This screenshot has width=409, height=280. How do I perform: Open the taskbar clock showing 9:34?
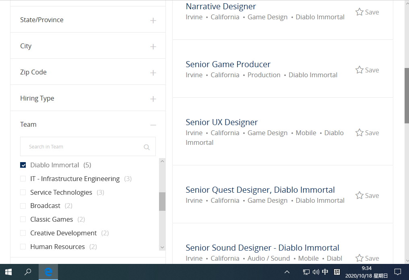(366, 272)
